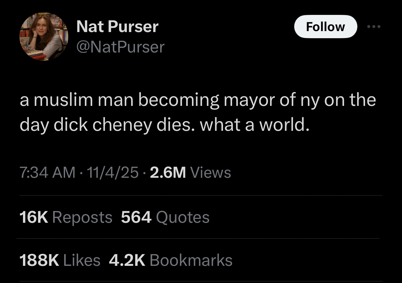The image size is (402, 283).
Task: Click the 4.2K Bookmarks count
Action: click(171, 260)
